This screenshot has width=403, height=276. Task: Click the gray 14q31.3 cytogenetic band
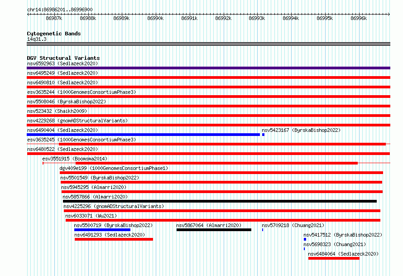pos(208,44)
